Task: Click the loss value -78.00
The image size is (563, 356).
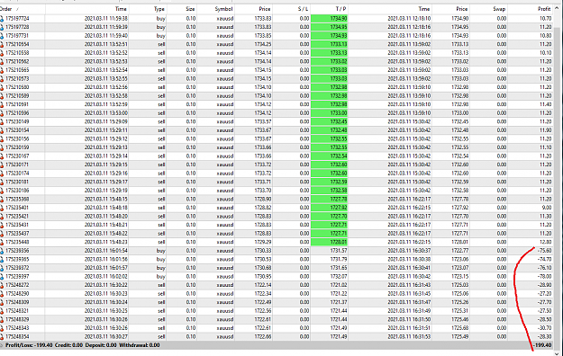Action: (x=544, y=276)
